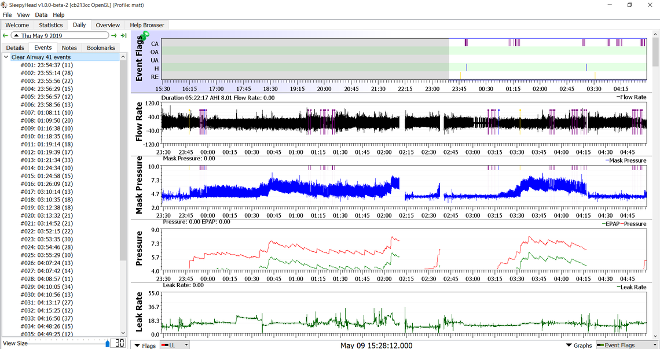Click the graph area scrollbar up arrow
Screen dimensions: 660x349
pos(656,34)
